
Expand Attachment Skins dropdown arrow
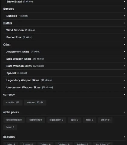(125, 52)
